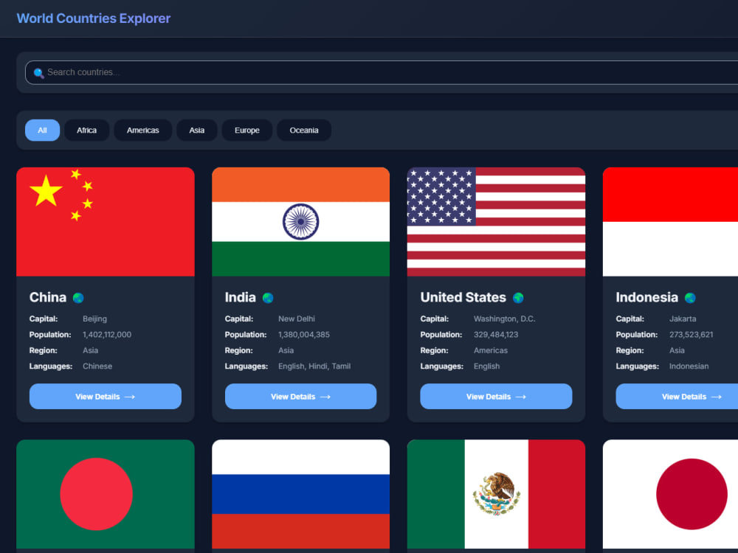Click the Bangladesh flag image

(106, 494)
